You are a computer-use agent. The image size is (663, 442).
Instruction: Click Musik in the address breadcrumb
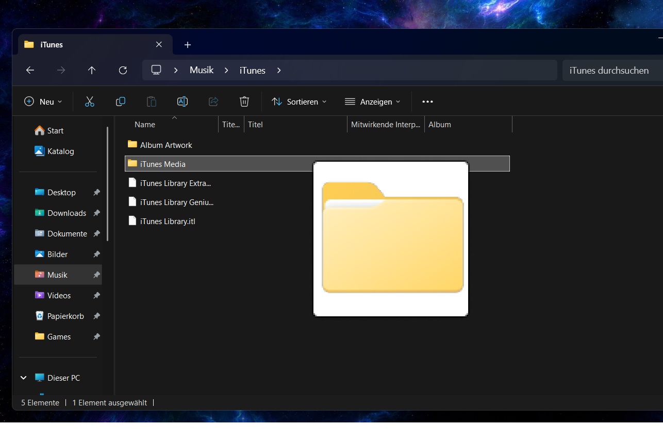pos(202,70)
